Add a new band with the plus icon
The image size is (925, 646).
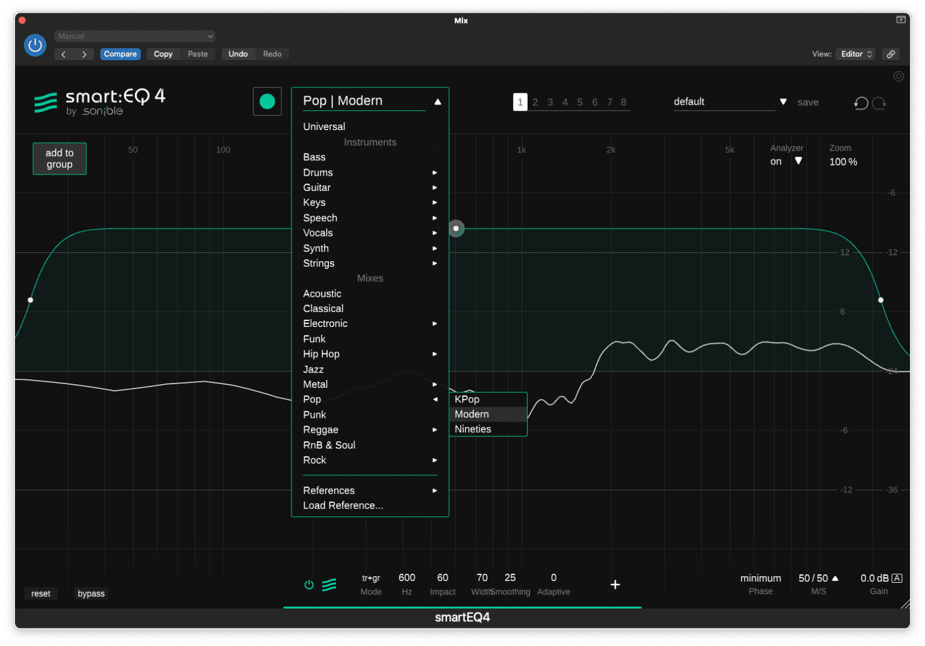[615, 584]
